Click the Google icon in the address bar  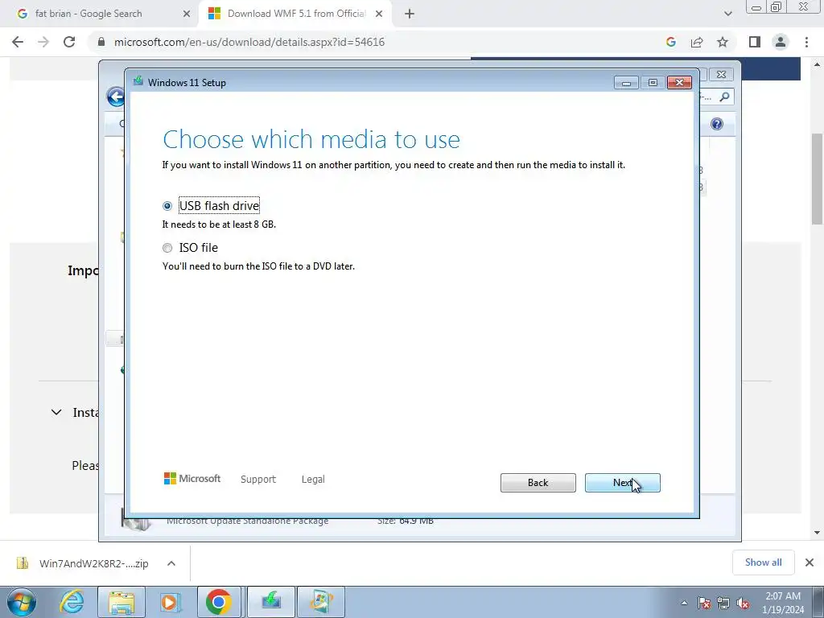click(x=670, y=42)
